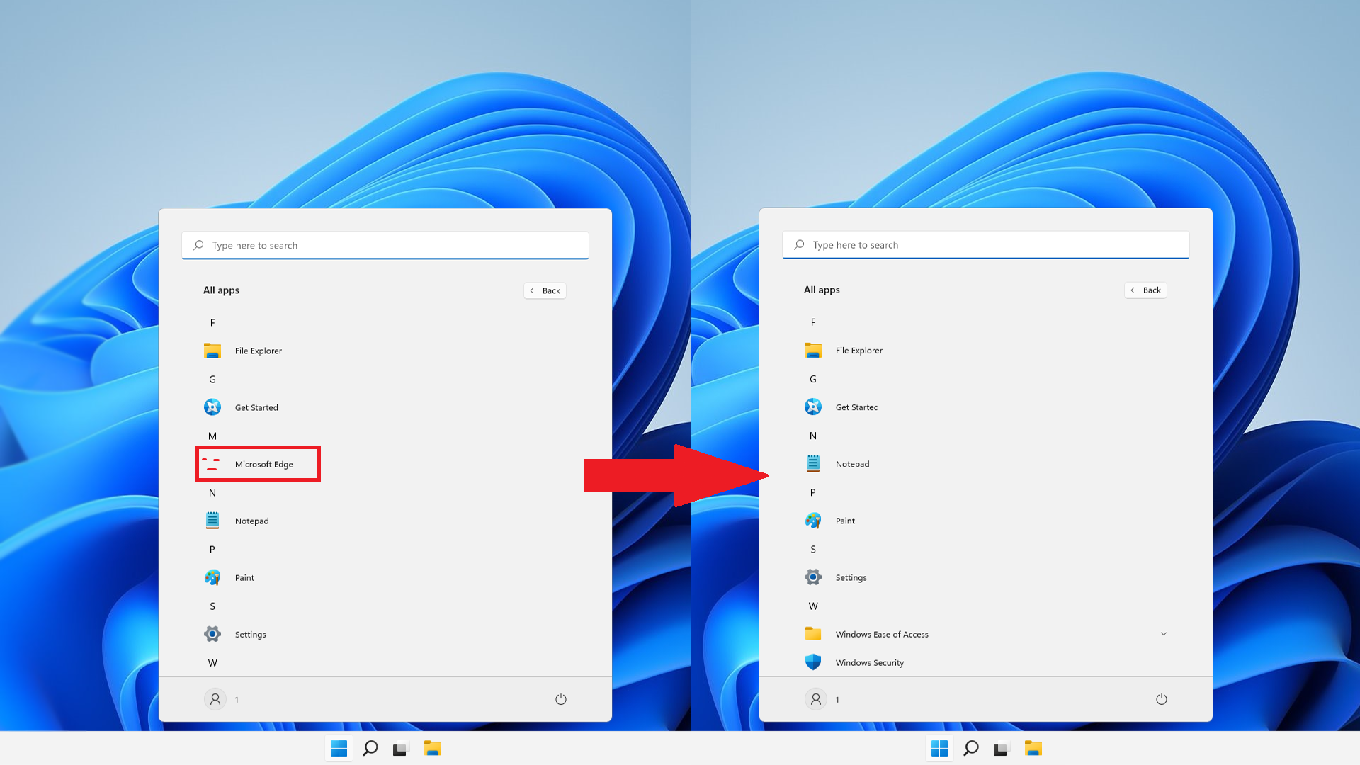The width and height of the screenshot is (1360, 765).
Task: Select the Windows Ease of Access folder icon
Action: [x=812, y=633]
